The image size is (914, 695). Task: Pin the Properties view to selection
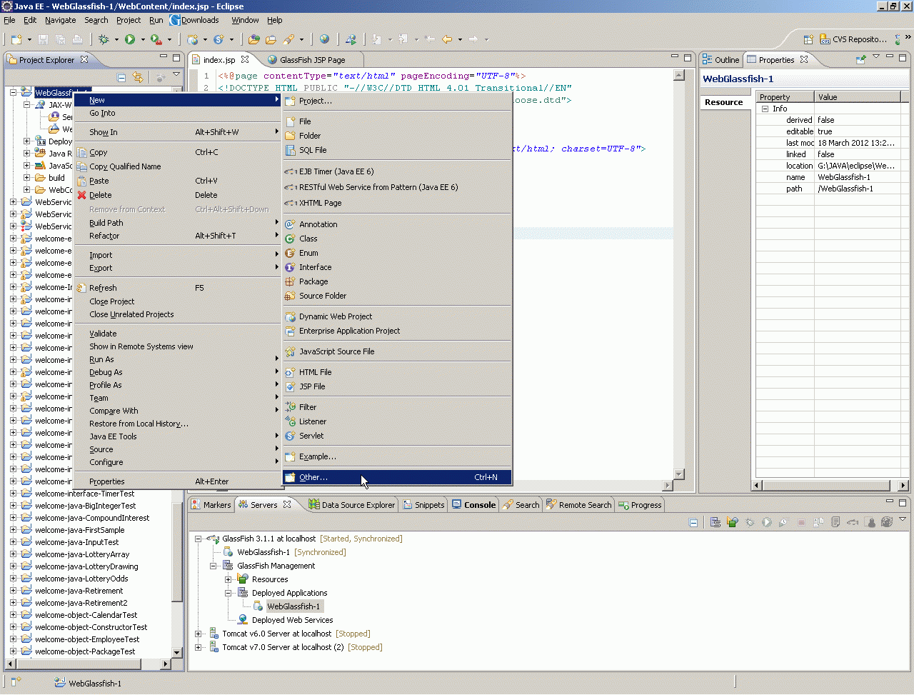861,60
